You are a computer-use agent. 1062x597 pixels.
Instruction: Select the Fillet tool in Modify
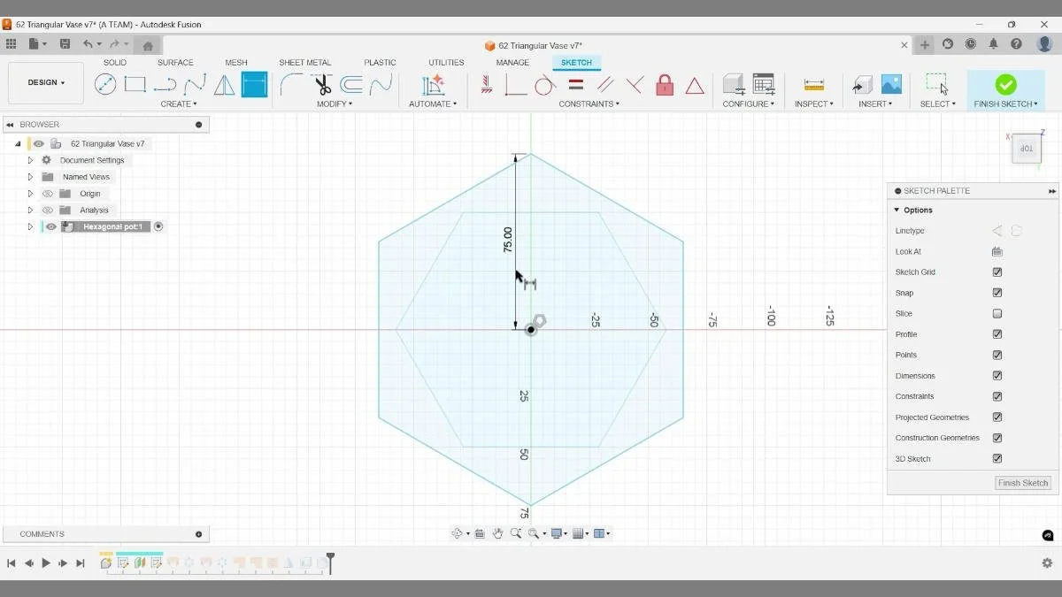(292, 84)
